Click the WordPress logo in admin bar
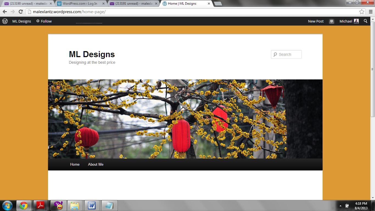The width and height of the screenshot is (375, 211). pos(5,21)
